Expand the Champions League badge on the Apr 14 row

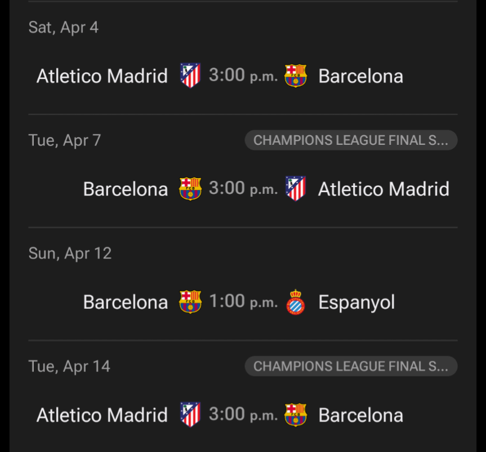pyautogui.click(x=351, y=366)
